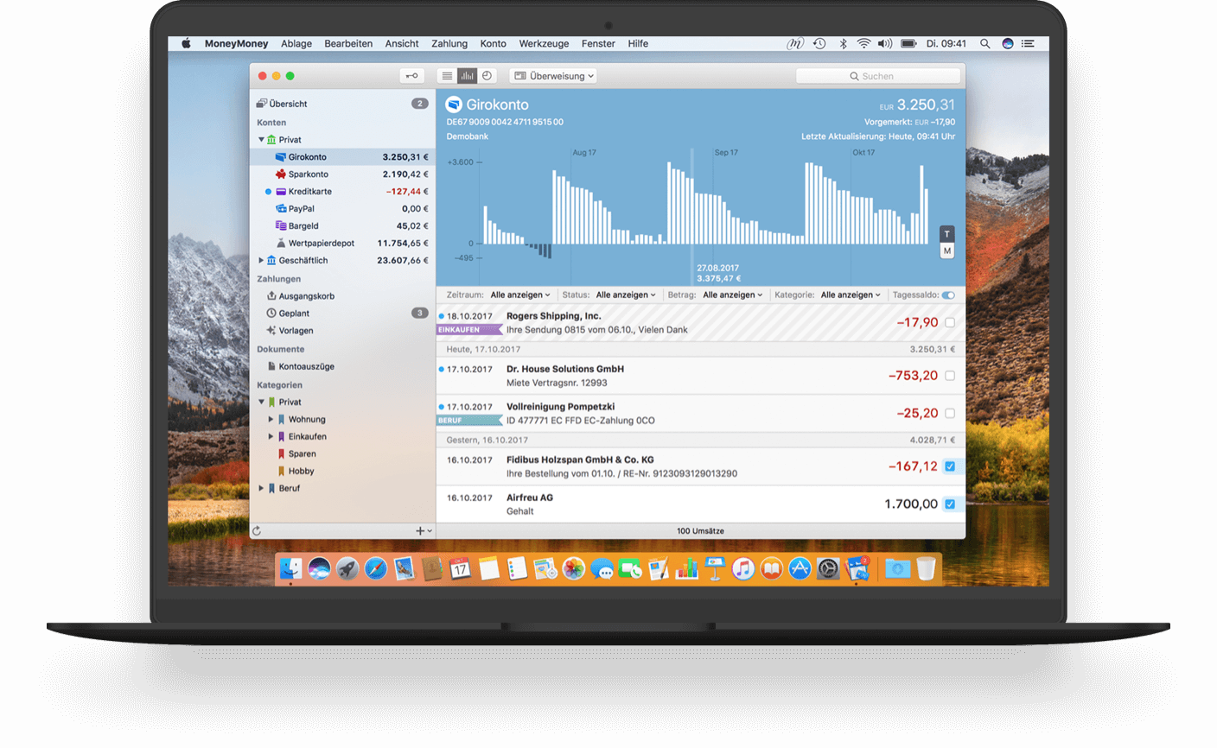Open the Zeitraum filter dropdown
The width and height of the screenshot is (1217, 748).
click(x=519, y=295)
